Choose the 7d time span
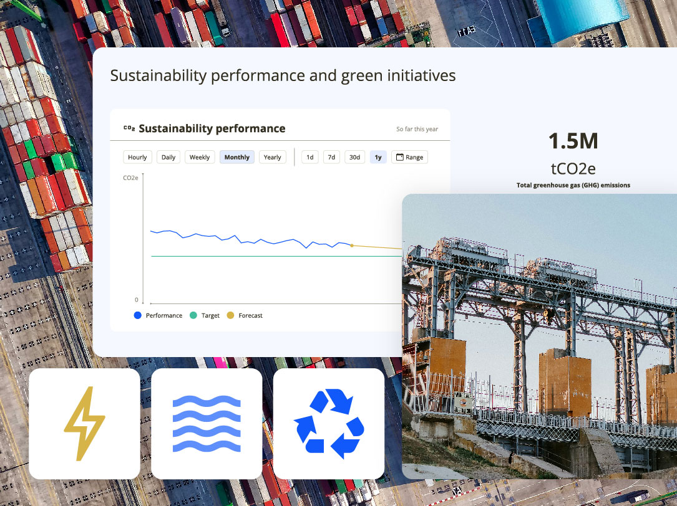Screen dimensions: 677x506 coord(331,157)
